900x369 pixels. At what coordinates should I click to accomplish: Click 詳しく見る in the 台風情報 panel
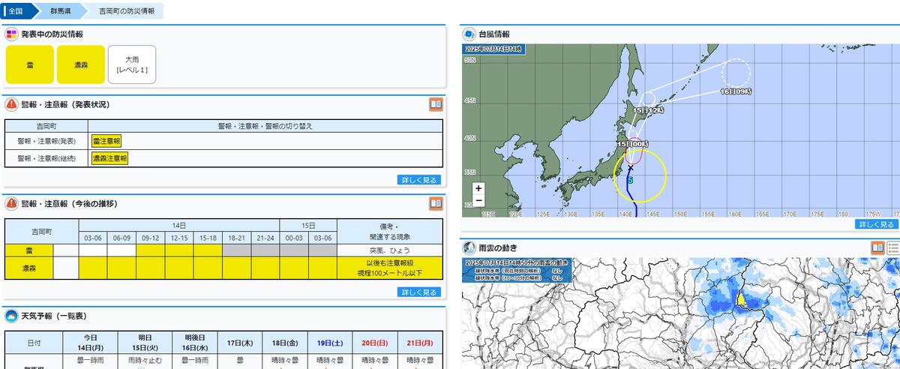(876, 224)
